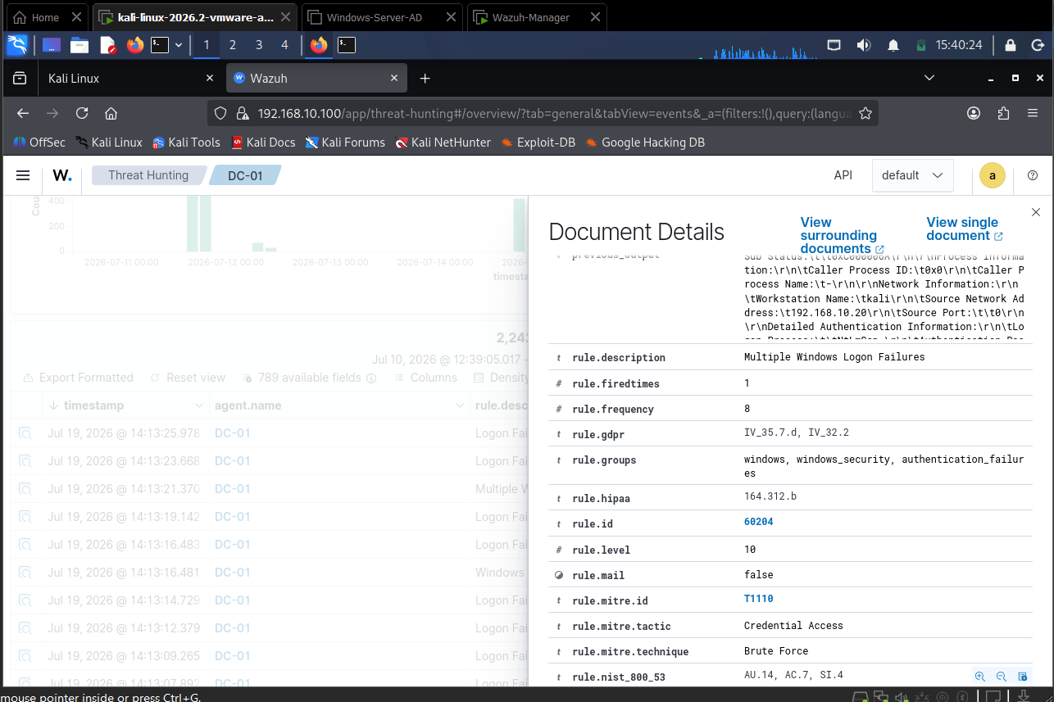This screenshot has height=702, width=1054.
Task: Click the filter for value magnifier icon
Action: click(x=979, y=677)
